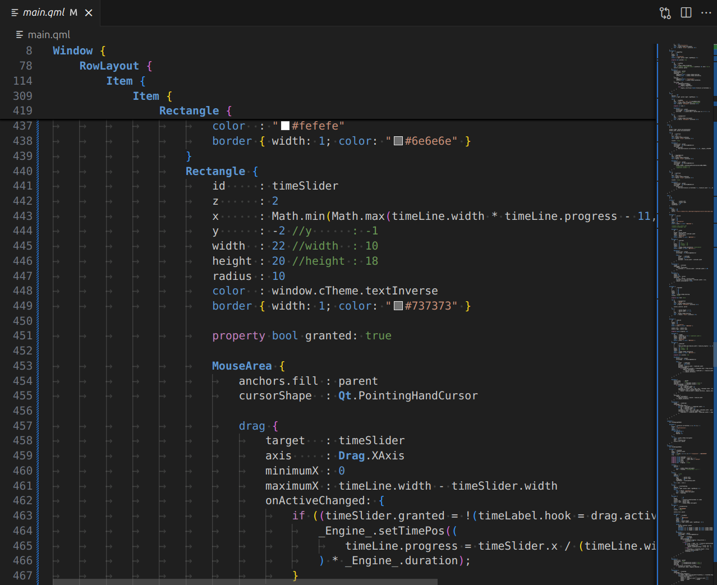The image size is (717, 585).
Task: Split the editor with the split icon
Action: [x=686, y=13]
